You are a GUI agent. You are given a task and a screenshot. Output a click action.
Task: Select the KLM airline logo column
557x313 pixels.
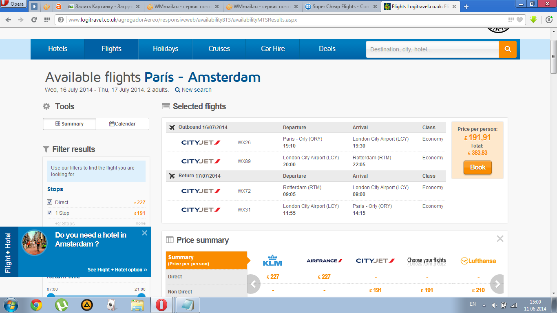(x=273, y=260)
